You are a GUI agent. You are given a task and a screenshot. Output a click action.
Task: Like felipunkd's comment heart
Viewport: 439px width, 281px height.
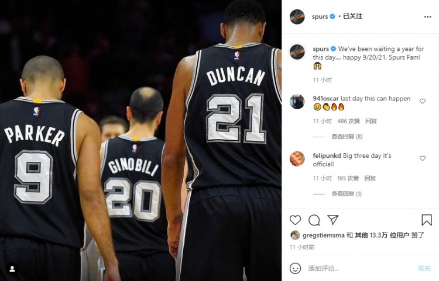(x=423, y=158)
